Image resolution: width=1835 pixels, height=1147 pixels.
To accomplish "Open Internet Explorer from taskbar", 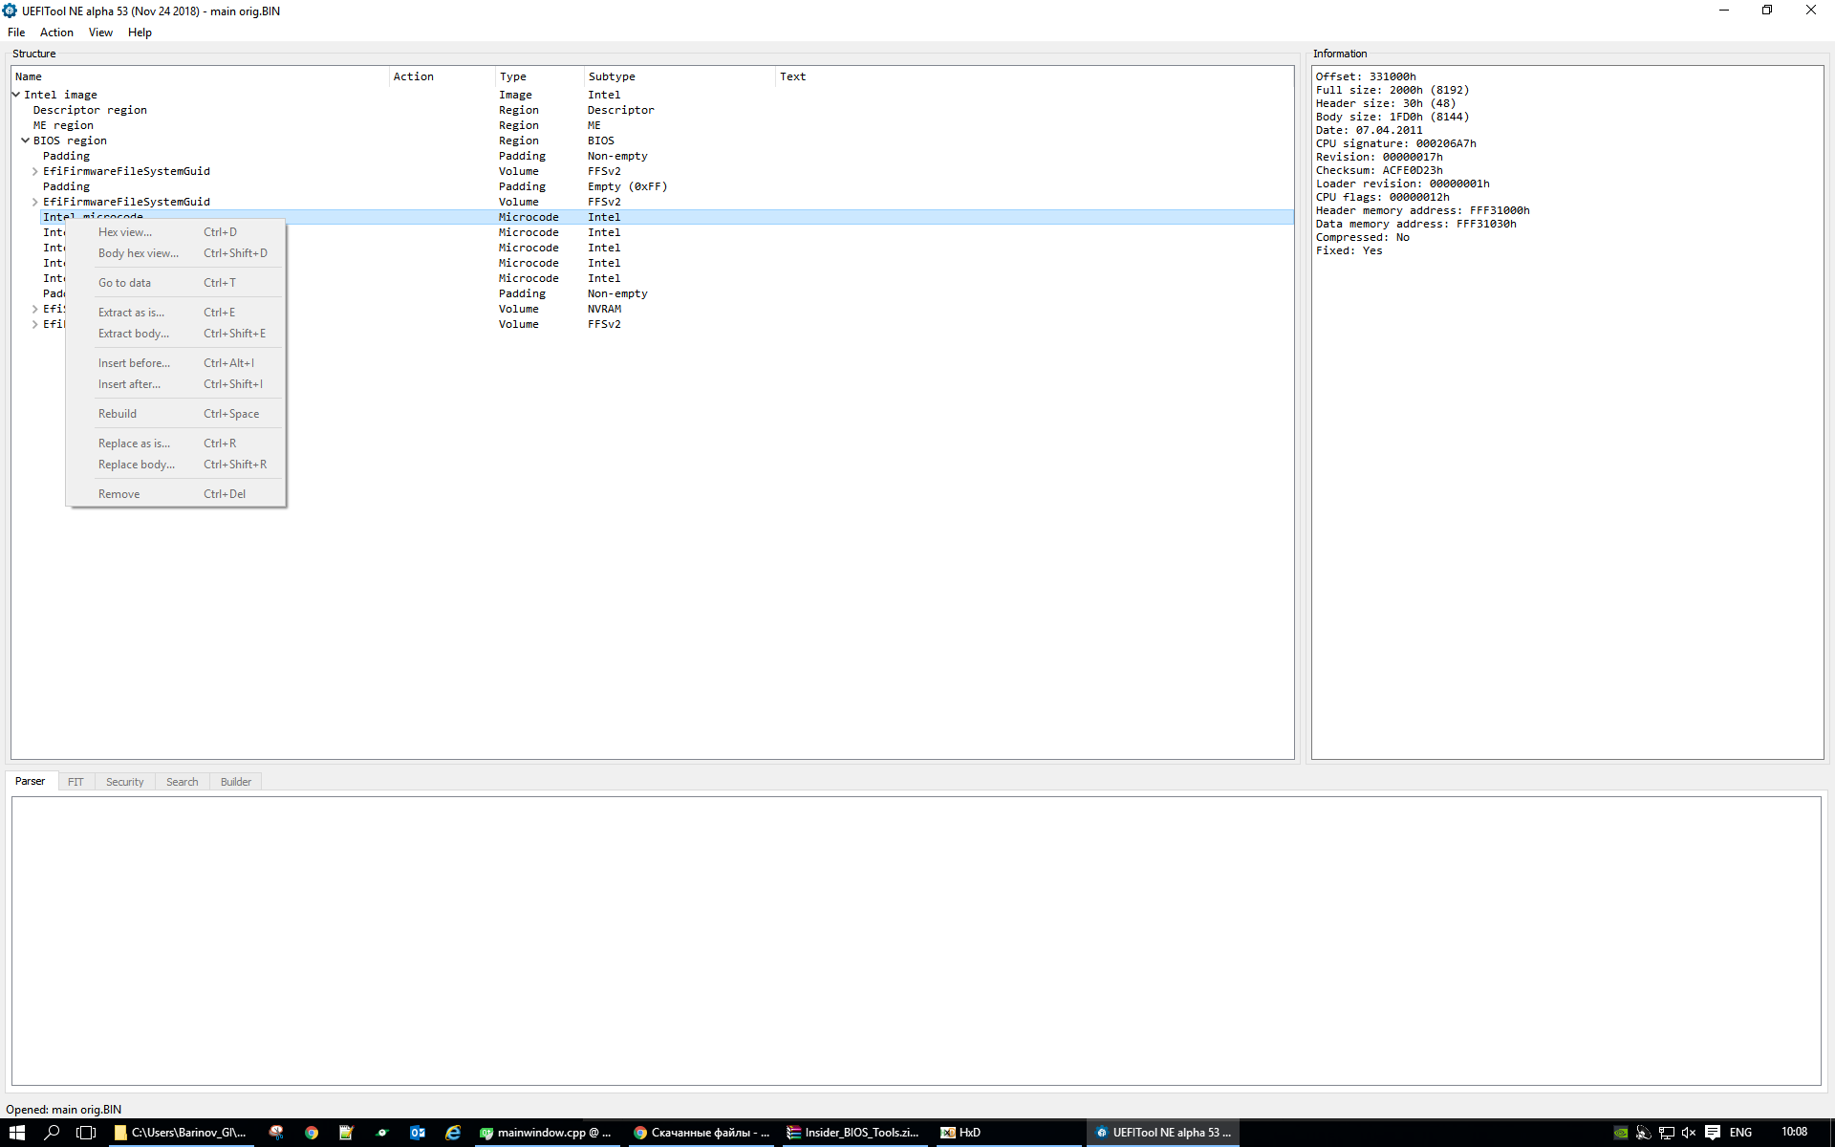I will coord(453,1133).
